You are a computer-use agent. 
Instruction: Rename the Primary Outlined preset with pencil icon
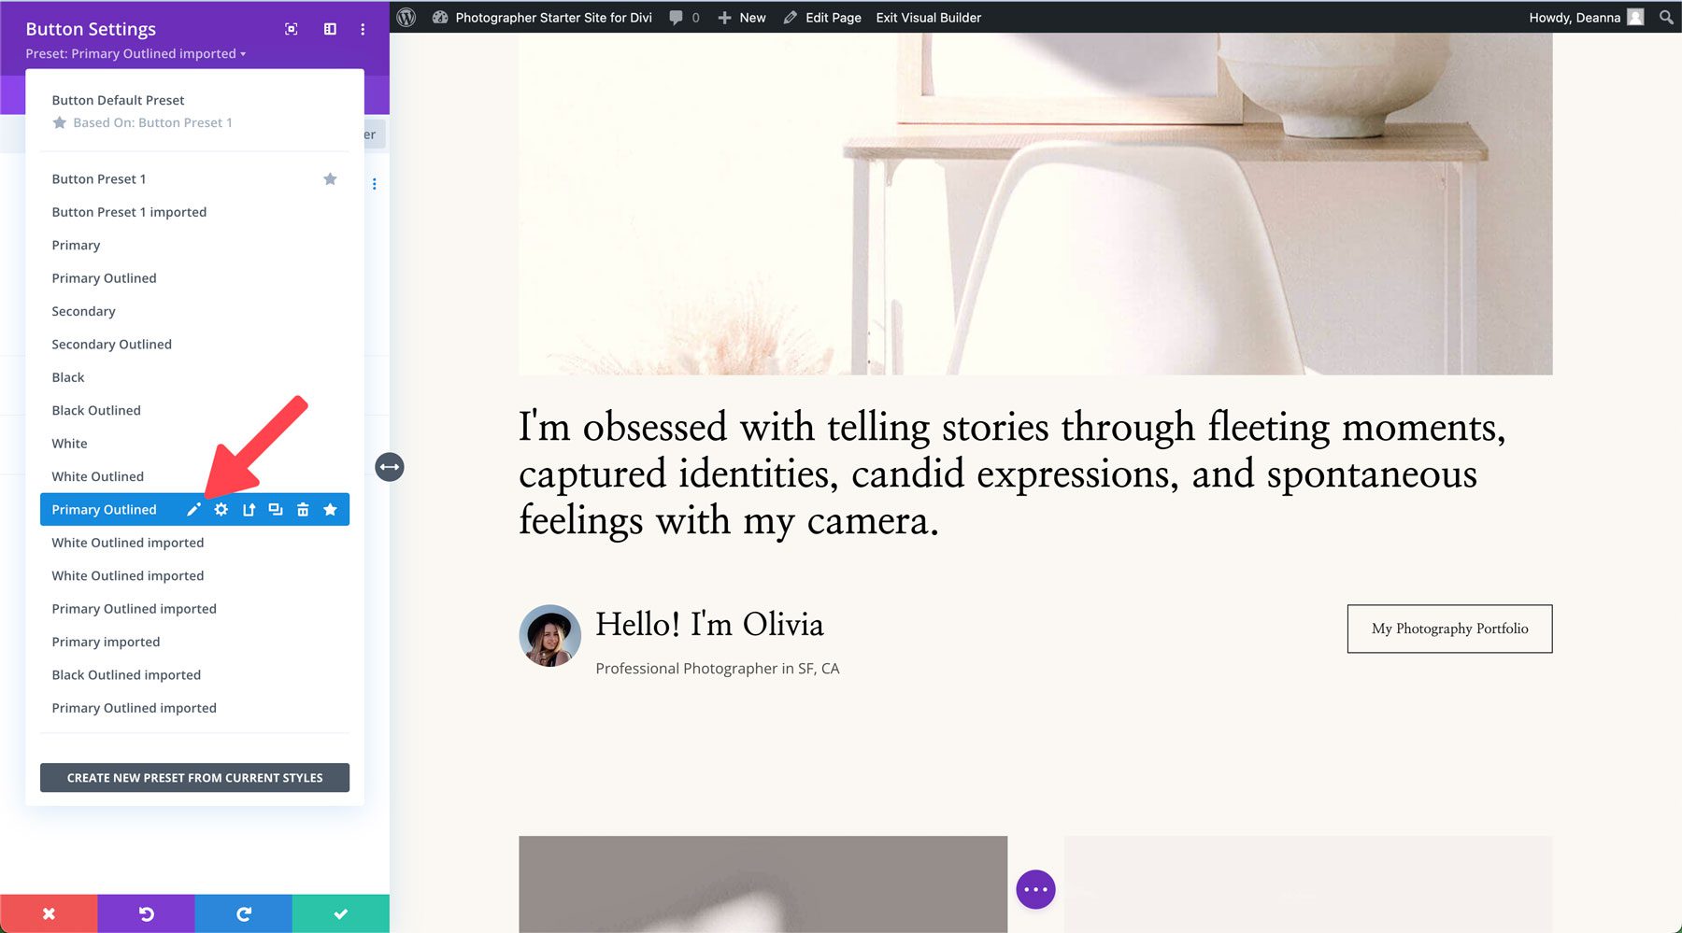192,509
